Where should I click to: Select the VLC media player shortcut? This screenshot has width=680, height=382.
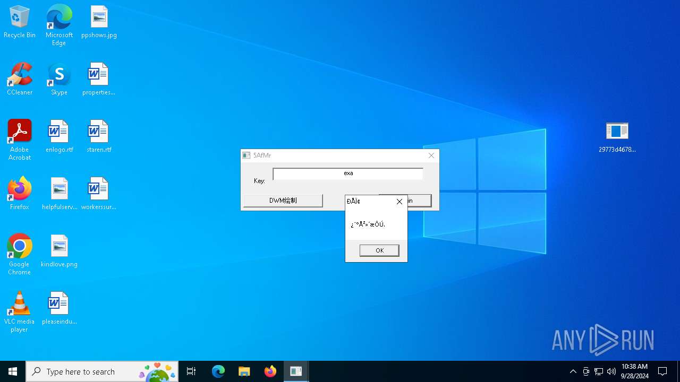point(20,312)
